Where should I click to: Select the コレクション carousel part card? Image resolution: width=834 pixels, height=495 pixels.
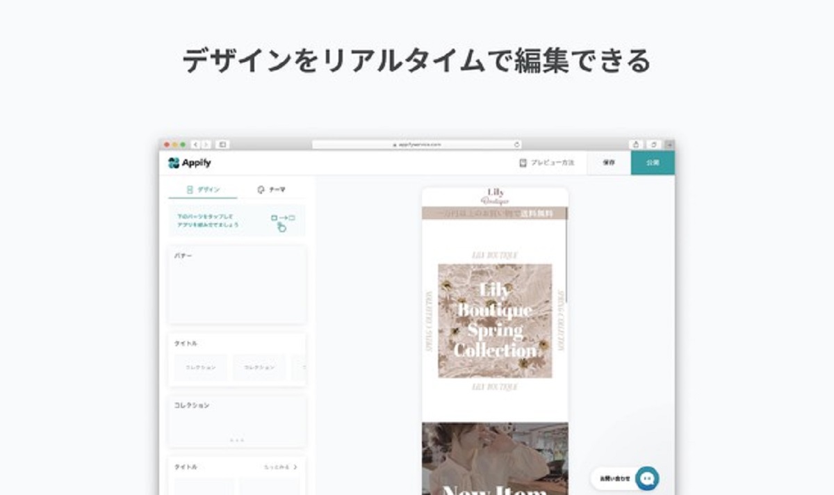pos(236,422)
